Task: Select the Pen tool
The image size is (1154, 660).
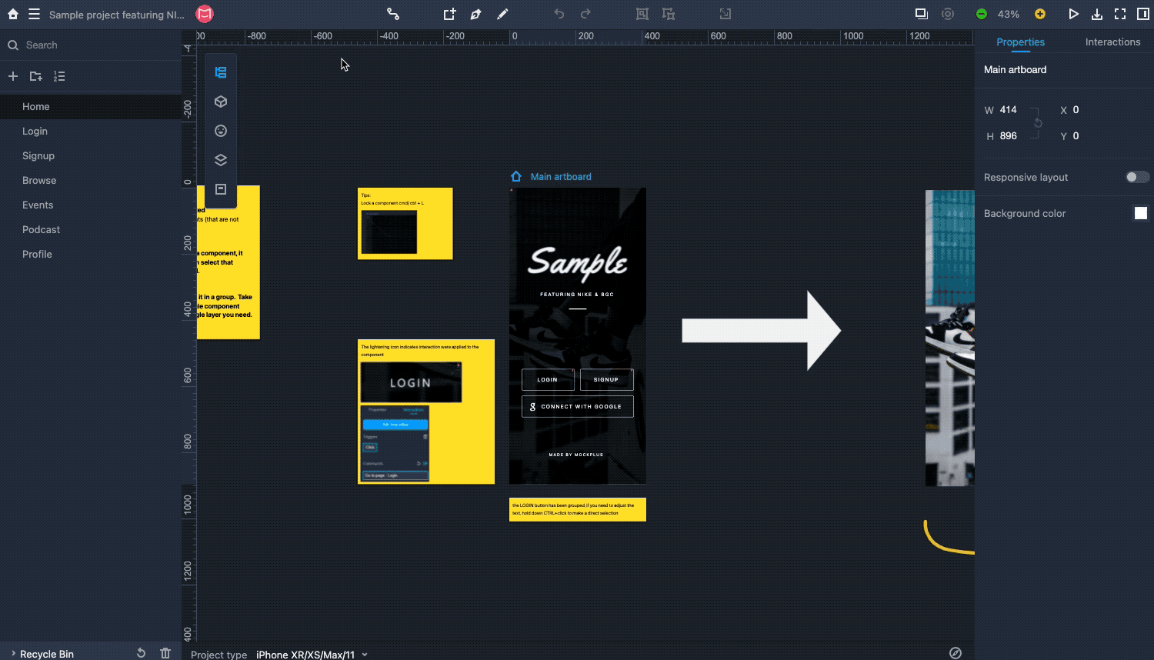Action: pyautogui.click(x=475, y=14)
